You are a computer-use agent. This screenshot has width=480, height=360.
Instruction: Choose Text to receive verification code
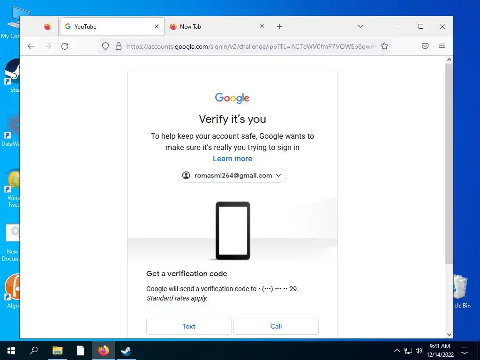click(189, 326)
